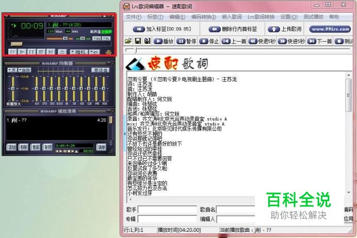
Task: Click equalizer 前置放大 preamp slider
Action: pos(13,89)
